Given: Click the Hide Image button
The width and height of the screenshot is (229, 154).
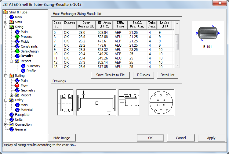Looking at the screenshot, I should pos(62,138).
